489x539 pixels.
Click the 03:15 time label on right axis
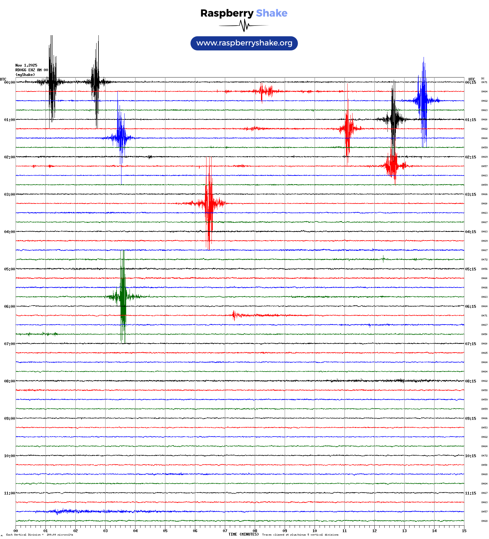[x=470, y=195]
